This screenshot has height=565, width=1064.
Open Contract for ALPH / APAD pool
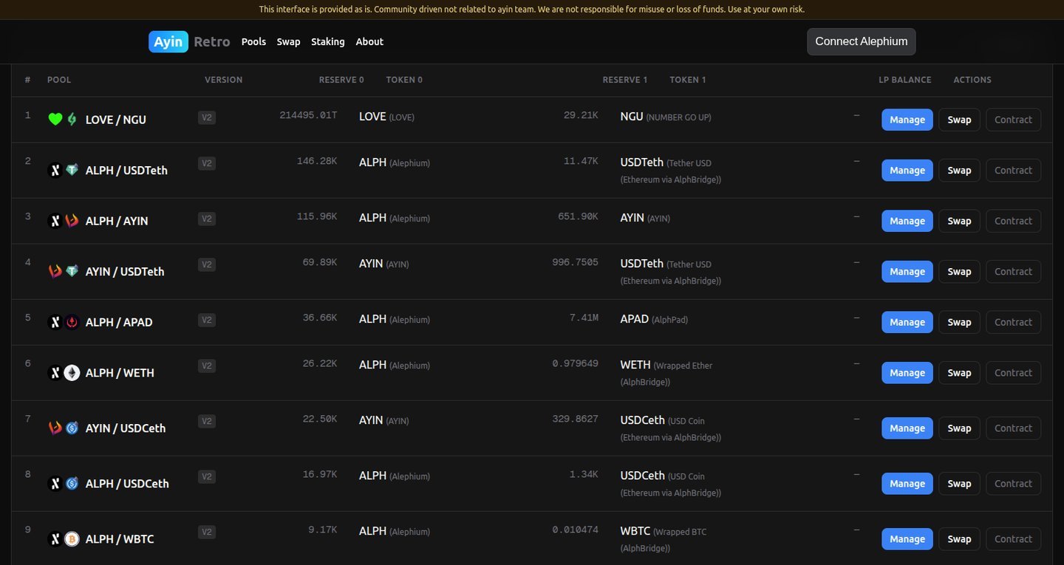1014,322
